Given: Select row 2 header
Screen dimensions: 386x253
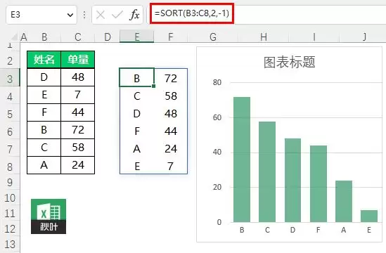Looking at the screenshot, I should (10, 60).
